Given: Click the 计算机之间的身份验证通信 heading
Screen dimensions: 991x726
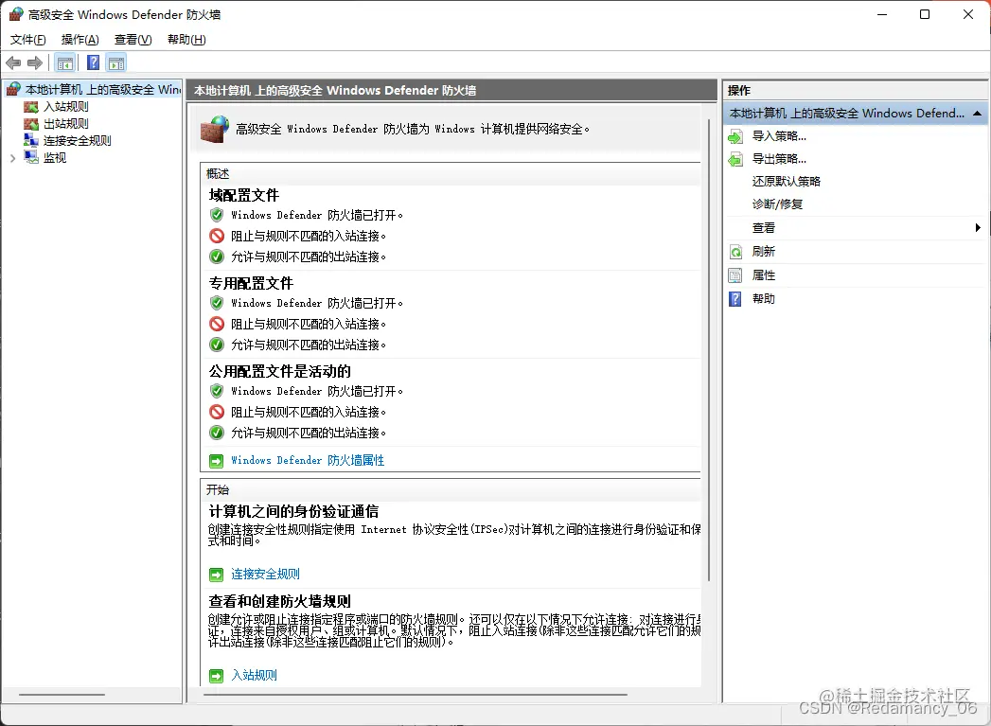Looking at the screenshot, I should pos(293,512).
